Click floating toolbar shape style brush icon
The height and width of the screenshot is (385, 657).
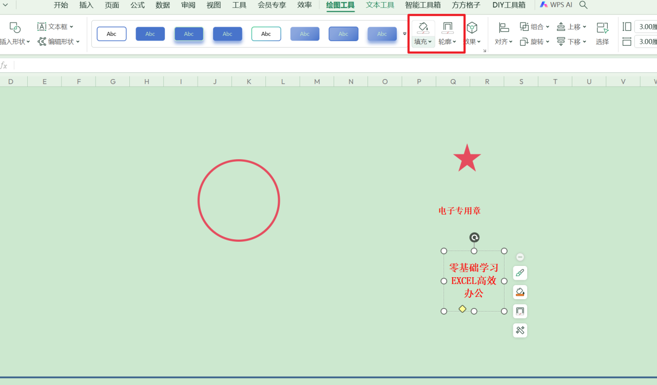point(520,273)
